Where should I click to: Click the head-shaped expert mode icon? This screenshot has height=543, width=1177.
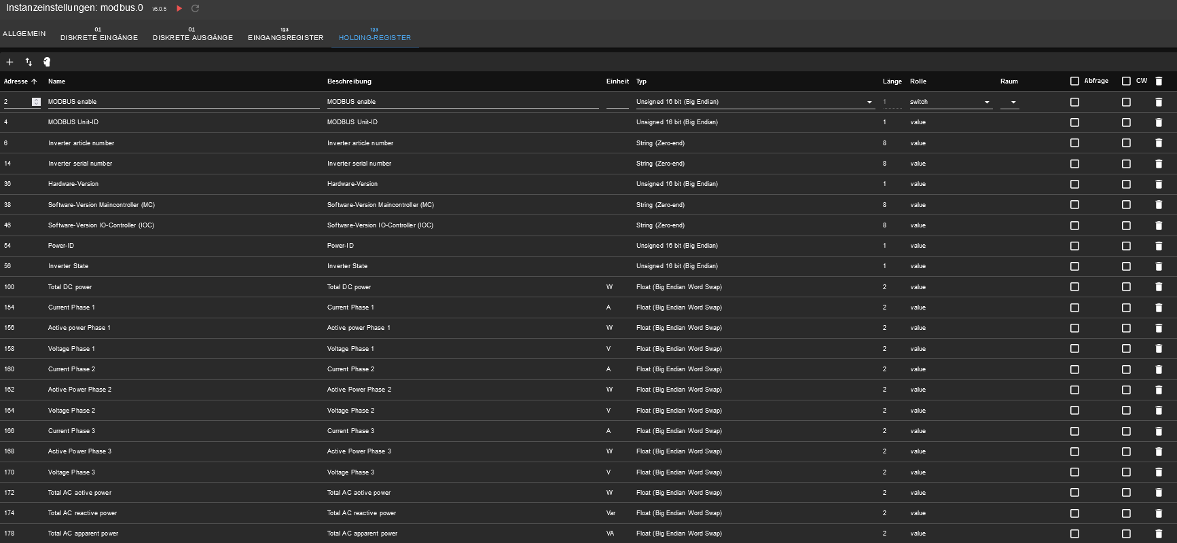tap(47, 62)
